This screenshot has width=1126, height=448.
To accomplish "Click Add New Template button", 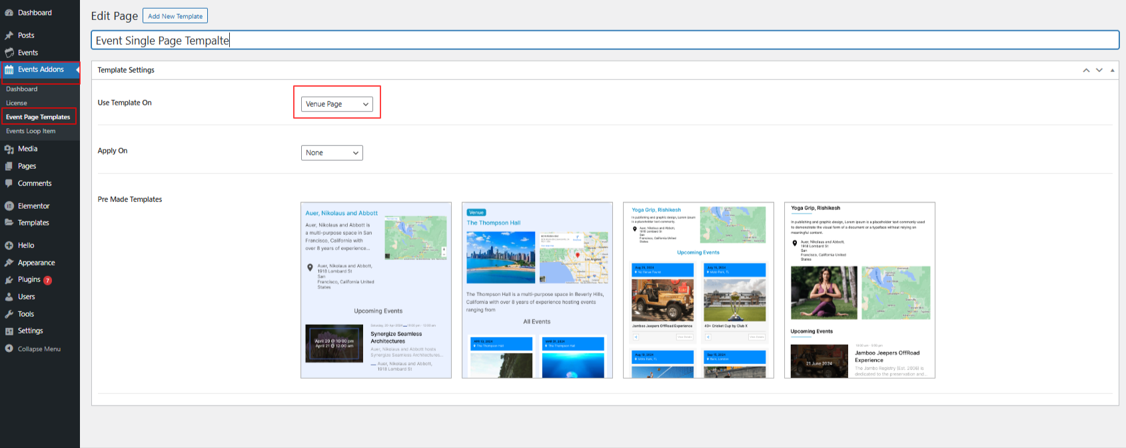I will tap(175, 16).
